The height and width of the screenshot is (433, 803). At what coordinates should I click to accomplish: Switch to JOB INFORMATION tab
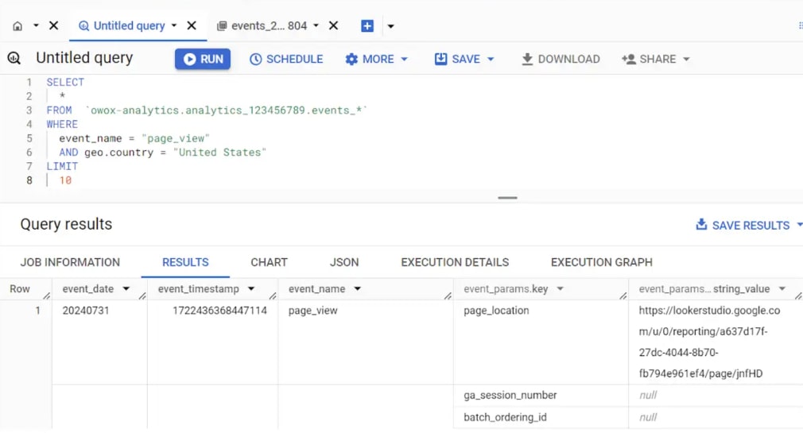(70, 262)
